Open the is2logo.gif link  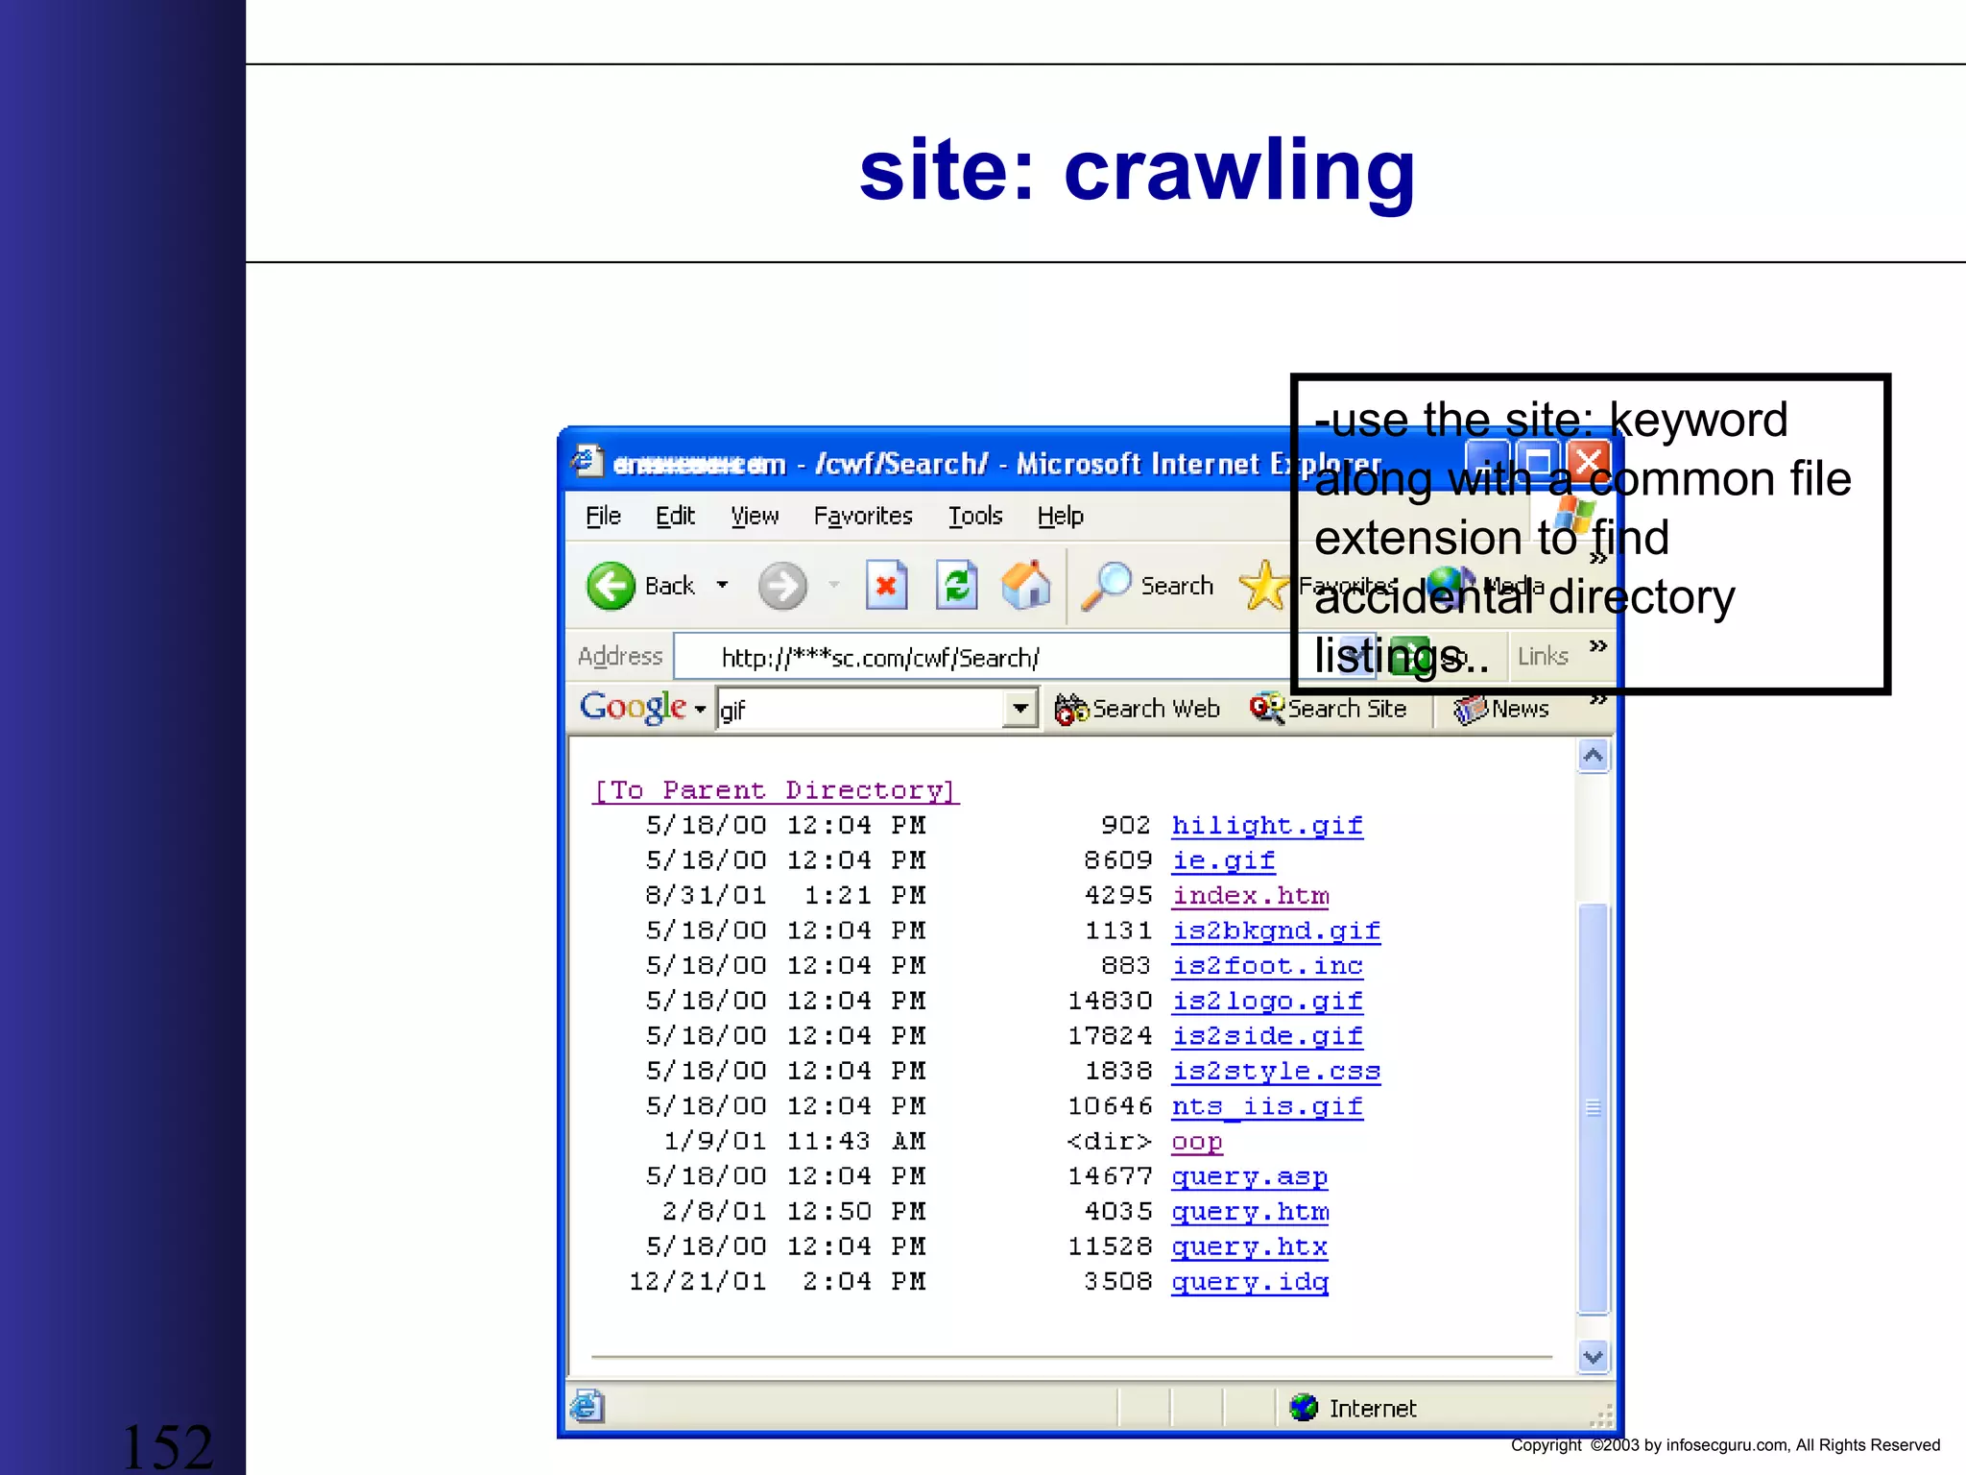[x=1267, y=1001]
